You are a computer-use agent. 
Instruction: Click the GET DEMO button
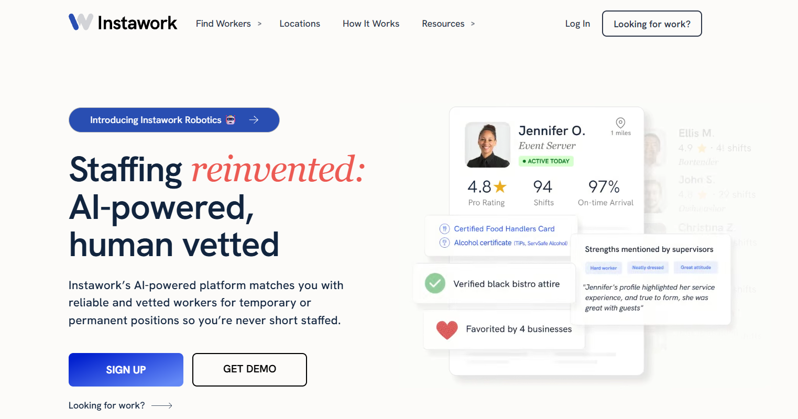tap(249, 369)
